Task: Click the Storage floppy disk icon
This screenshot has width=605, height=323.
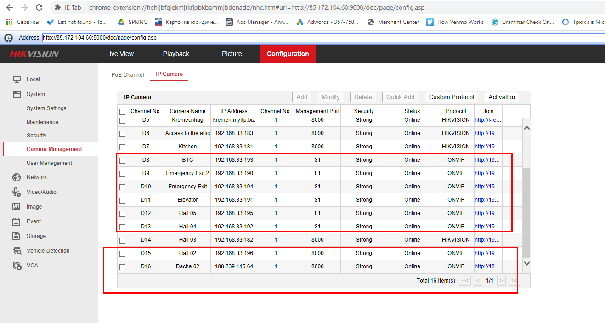Action: (17, 236)
